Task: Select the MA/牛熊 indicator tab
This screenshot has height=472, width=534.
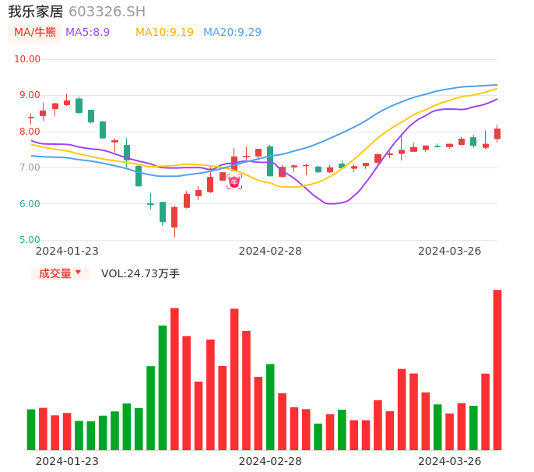Action: (35, 33)
